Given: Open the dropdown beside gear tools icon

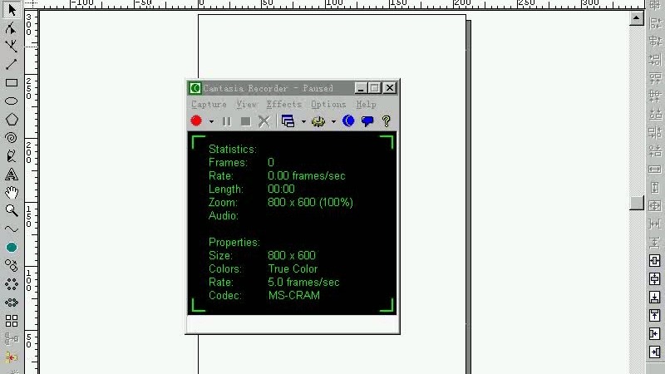Looking at the screenshot, I should click(334, 121).
